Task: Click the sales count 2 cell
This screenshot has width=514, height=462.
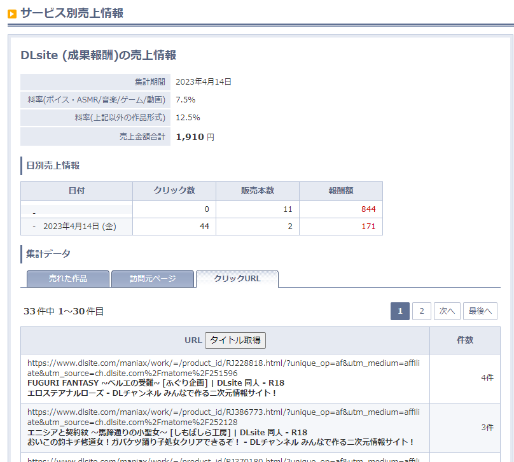Action: tap(258, 227)
